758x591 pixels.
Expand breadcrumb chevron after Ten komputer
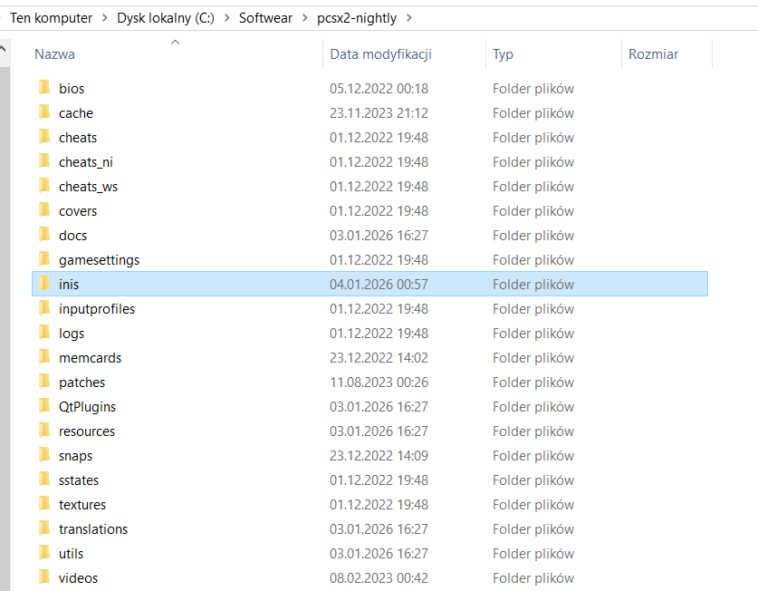click(104, 18)
